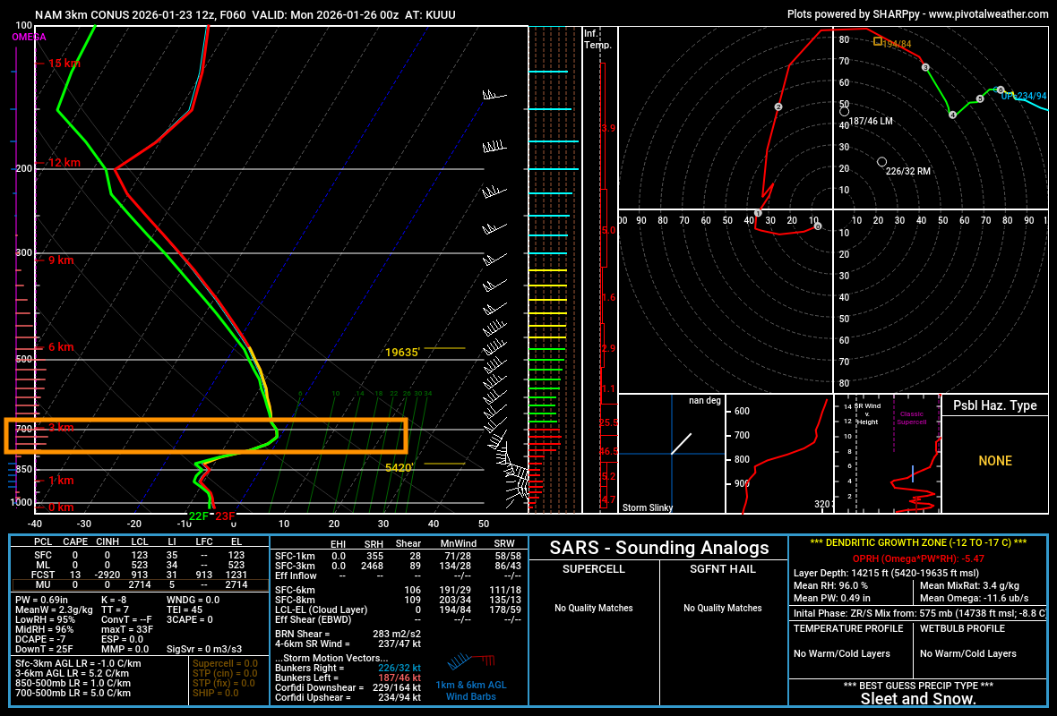This screenshot has width=1057, height=716.
Task: Click the www.pivotalweather.com credit text
Action: (988, 14)
